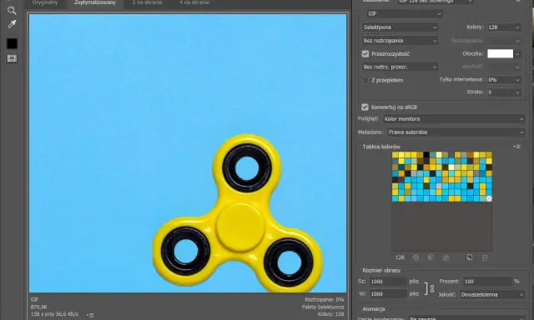Switch to the 4 na ekranie tab
The height and width of the screenshot is (320, 534).
(x=194, y=2)
